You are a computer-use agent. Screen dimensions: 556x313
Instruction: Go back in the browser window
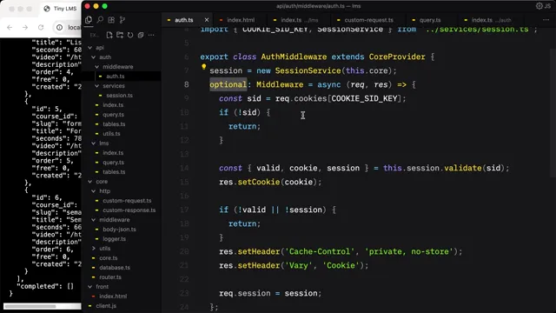pyautogui.click(x=10, y=27)
